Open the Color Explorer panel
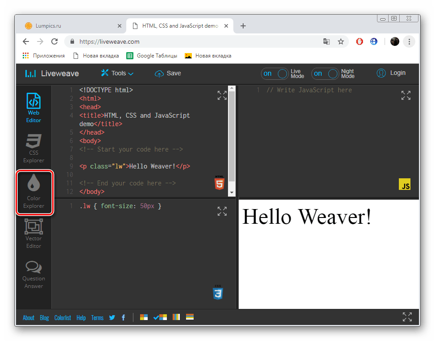435x341 pixels. pyautogui.click(x=34, y=193)
